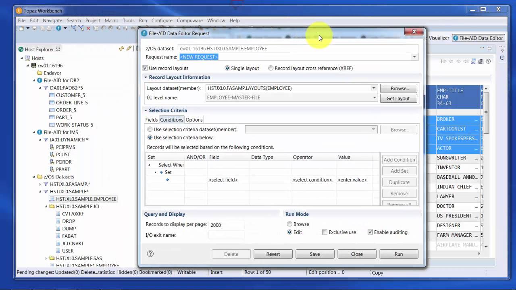Maximize the data editor view panel

490,48
